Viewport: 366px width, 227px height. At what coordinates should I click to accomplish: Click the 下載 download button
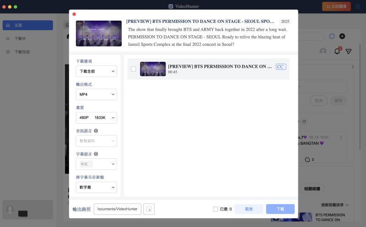[280, 209]
